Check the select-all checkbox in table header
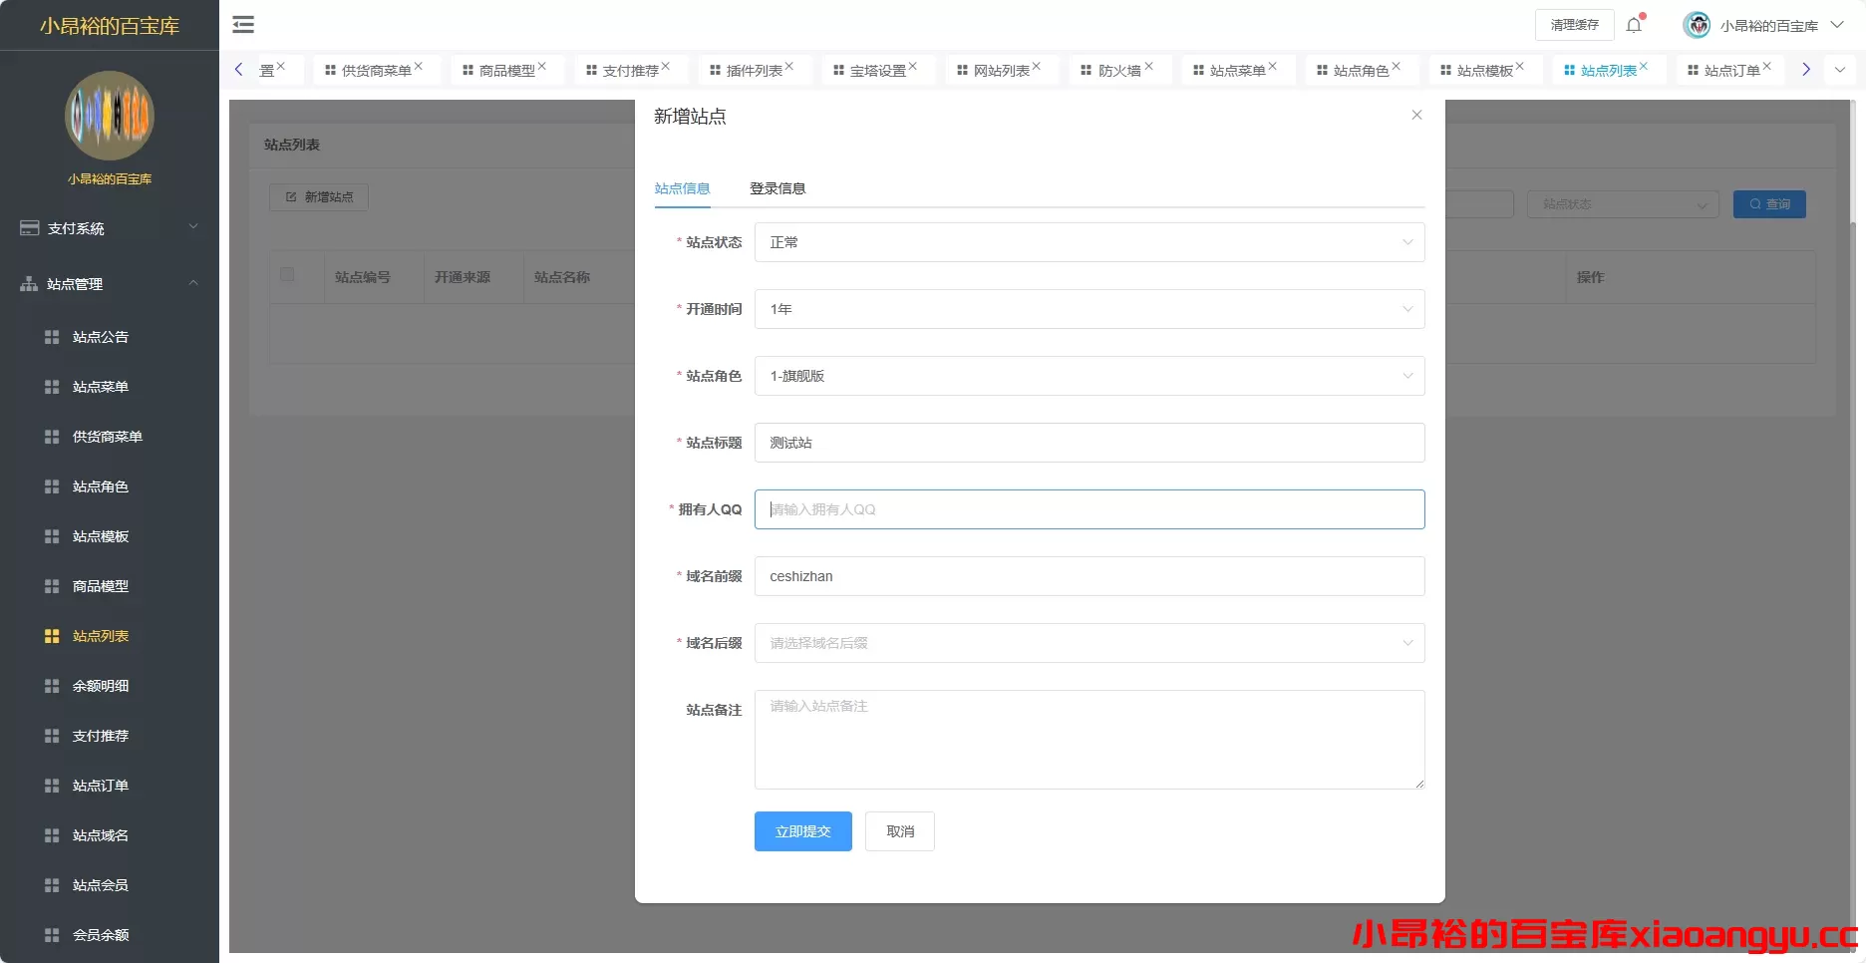Screen dimensions: 1866x963 click(x=287, y=275)
